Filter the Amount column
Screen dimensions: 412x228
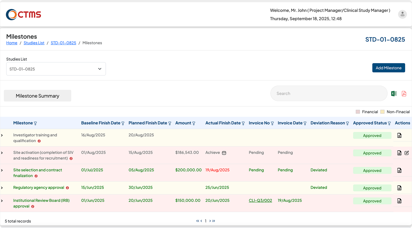point(194,123)
